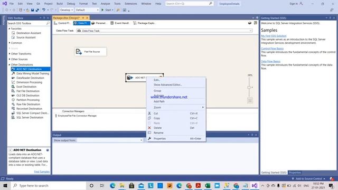Open the Data Flow Basics link
This screenshot has height=190, width=338.
271,61
